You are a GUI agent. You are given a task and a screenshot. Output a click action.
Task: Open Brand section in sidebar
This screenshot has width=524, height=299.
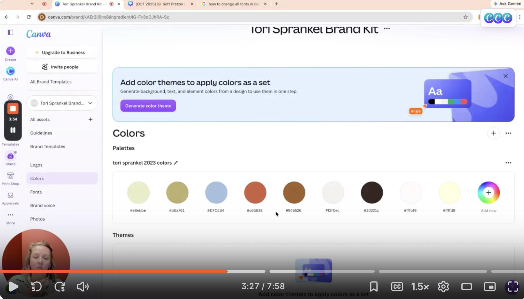pyautogui.click(x=10, y=156)
